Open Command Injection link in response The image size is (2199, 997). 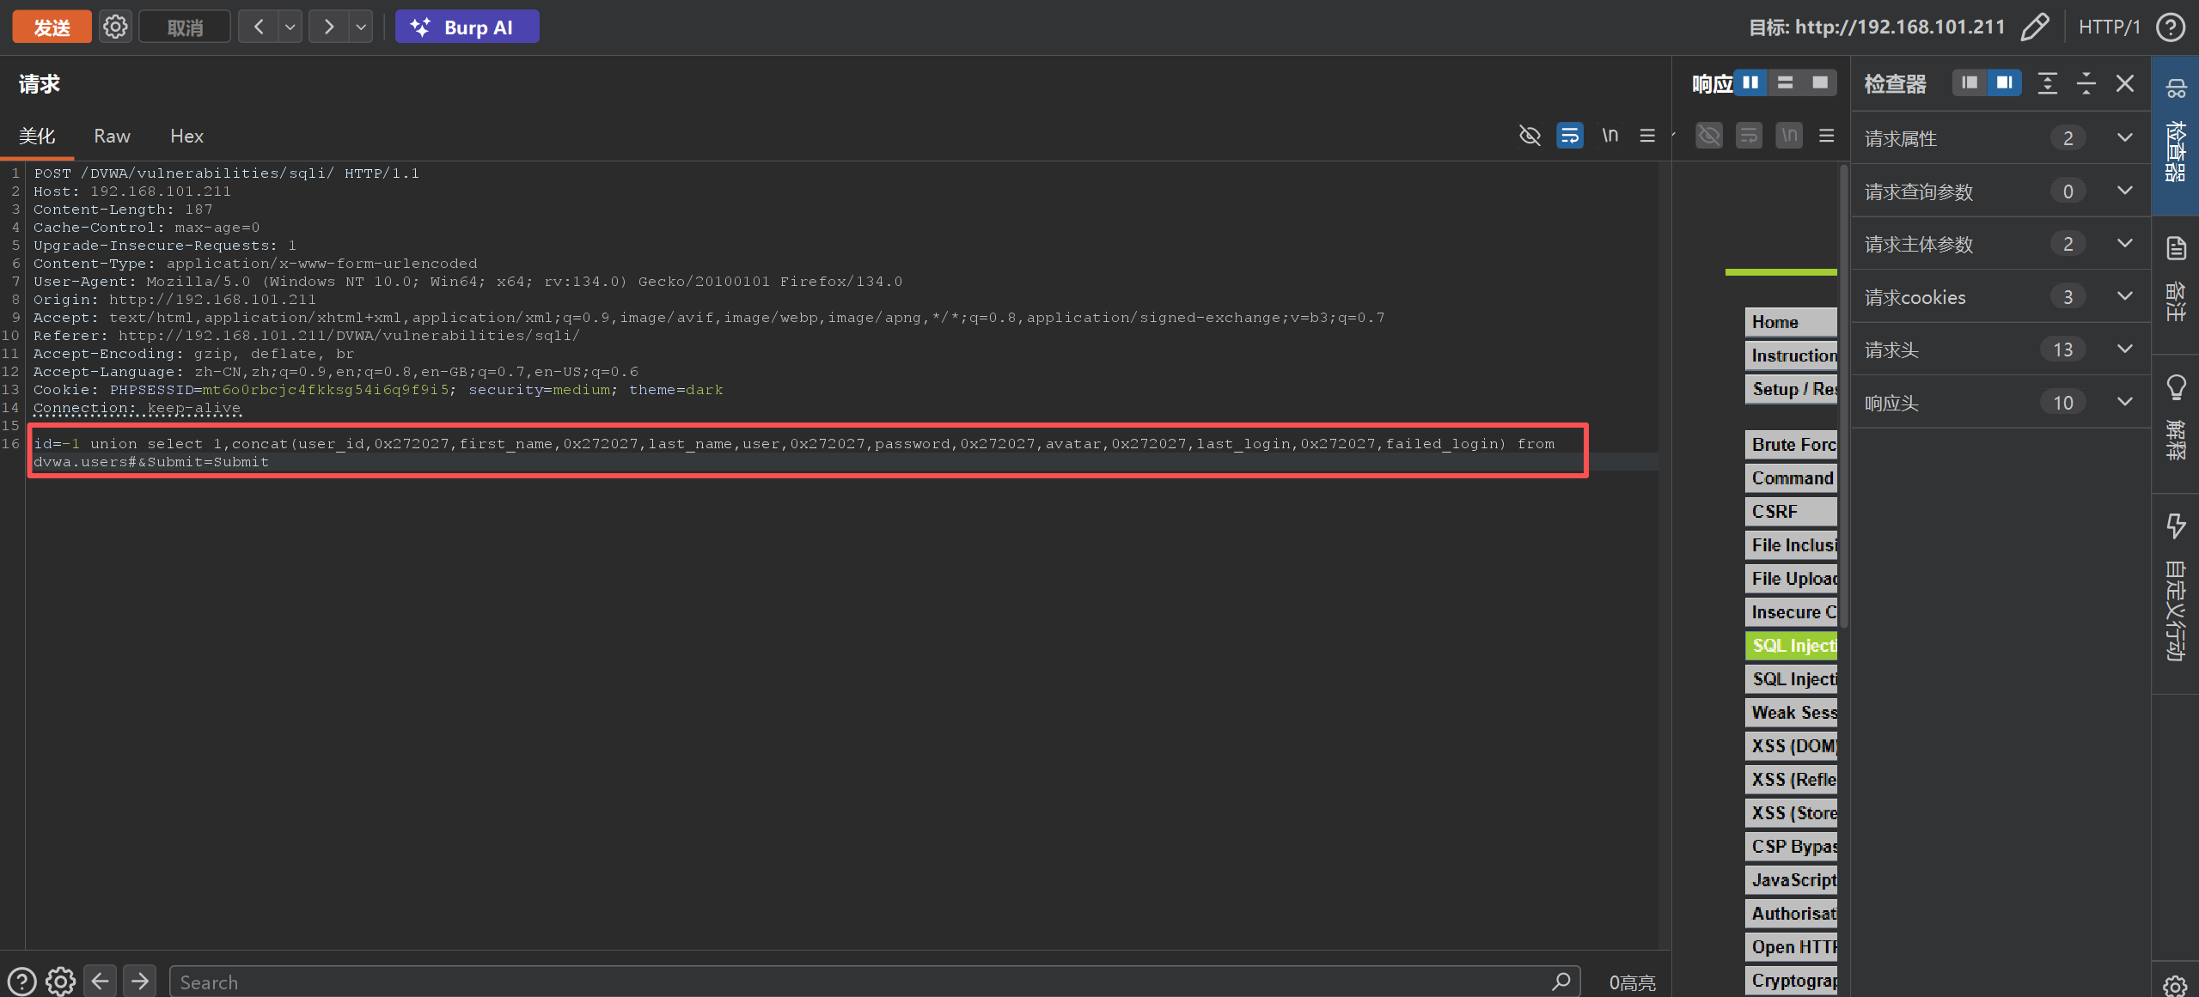pyautogui.click(x=1791, y=478)
